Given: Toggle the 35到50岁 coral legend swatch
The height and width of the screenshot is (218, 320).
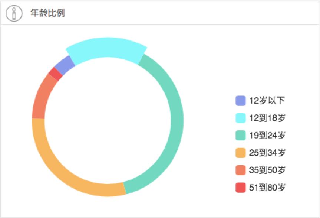Looking at the screenshot, I should click(241, 170).
